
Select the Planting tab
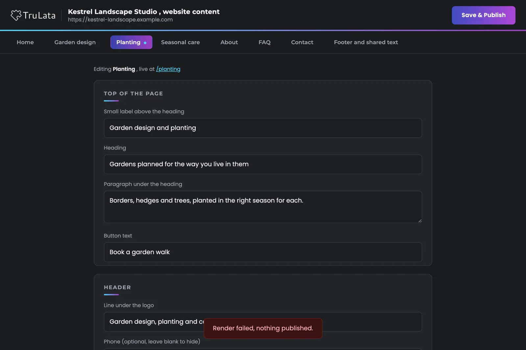pos(131,42)
